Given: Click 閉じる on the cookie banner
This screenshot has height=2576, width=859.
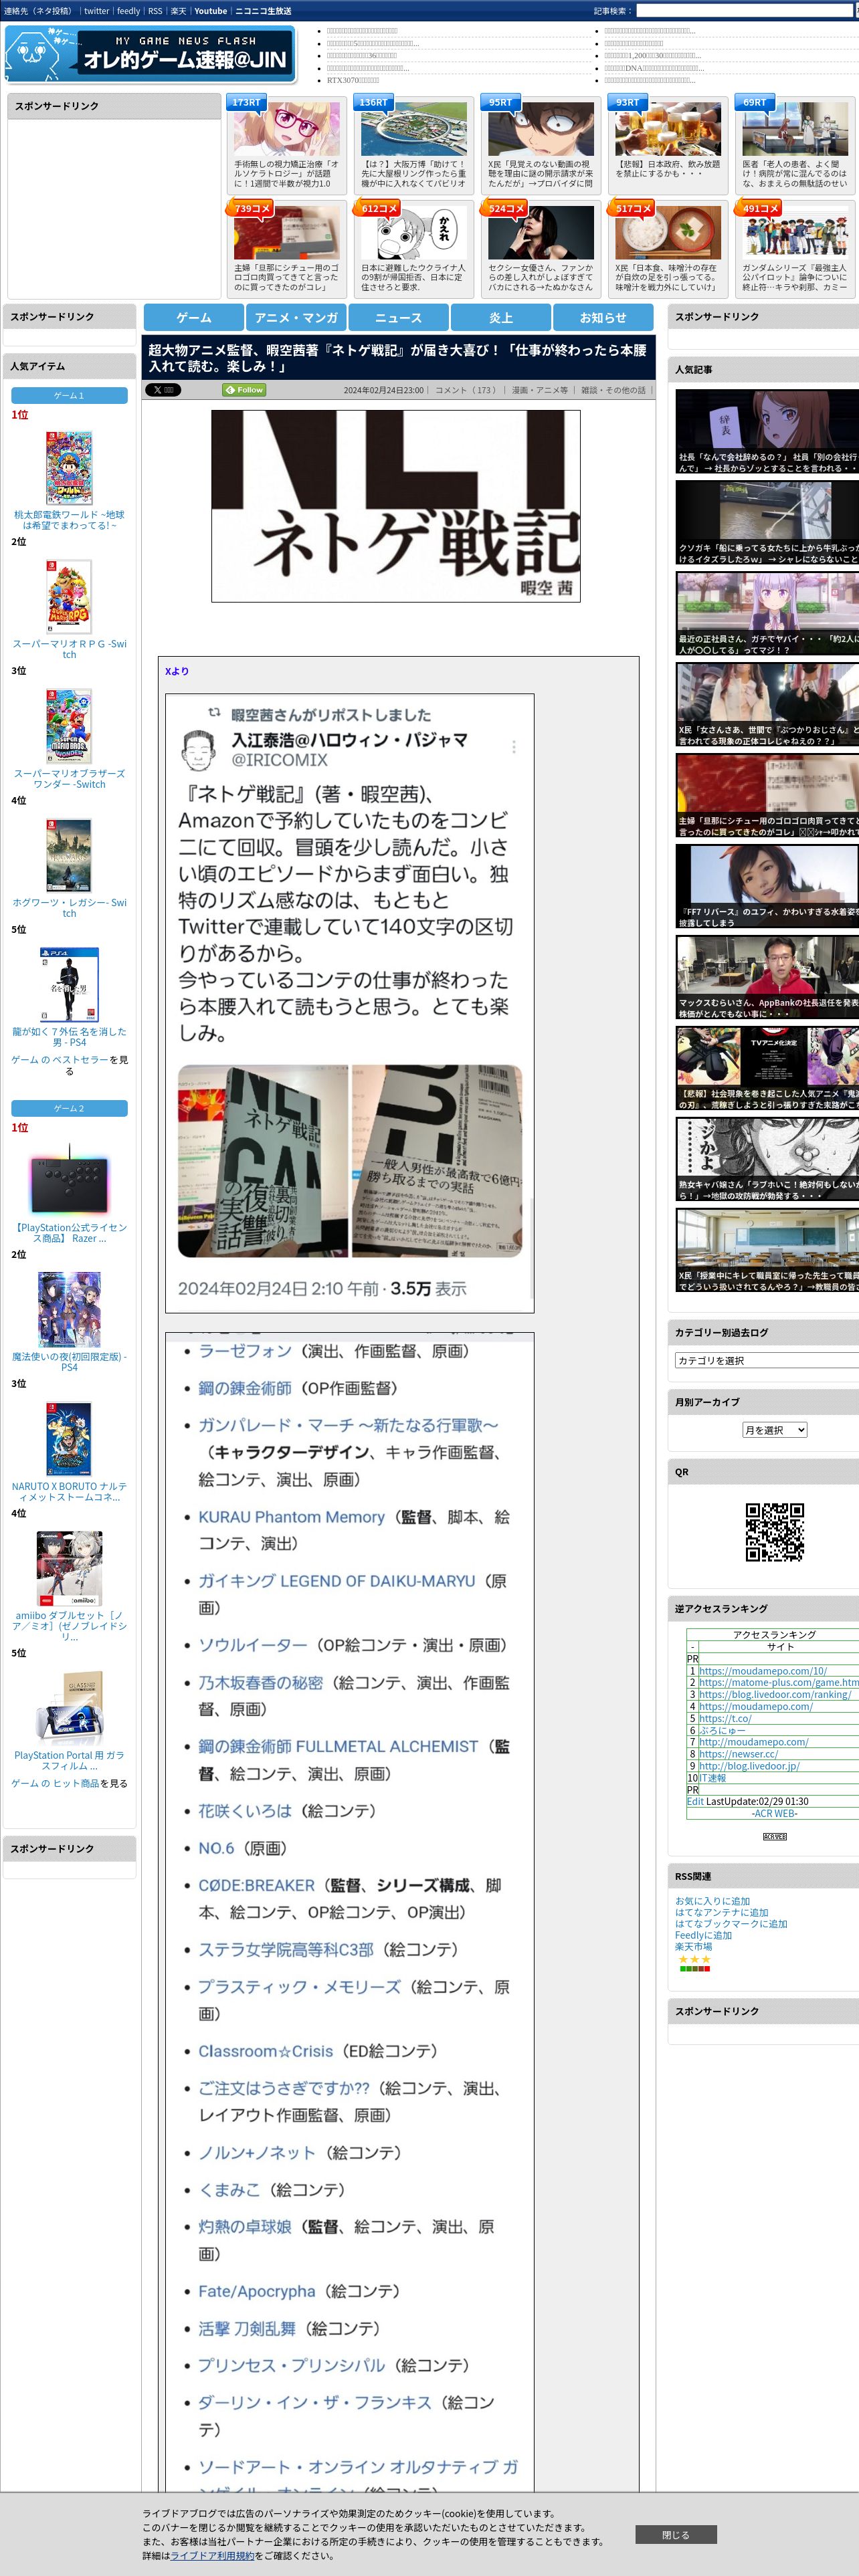Looking at the screenshot, I should (676, 2534).
